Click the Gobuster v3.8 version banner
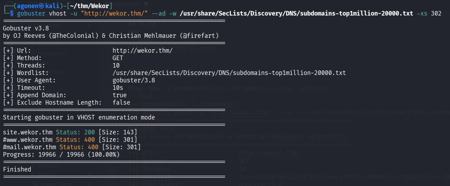Screen dimensions: 450x186 pyautogui.click(x=26, y=29)
